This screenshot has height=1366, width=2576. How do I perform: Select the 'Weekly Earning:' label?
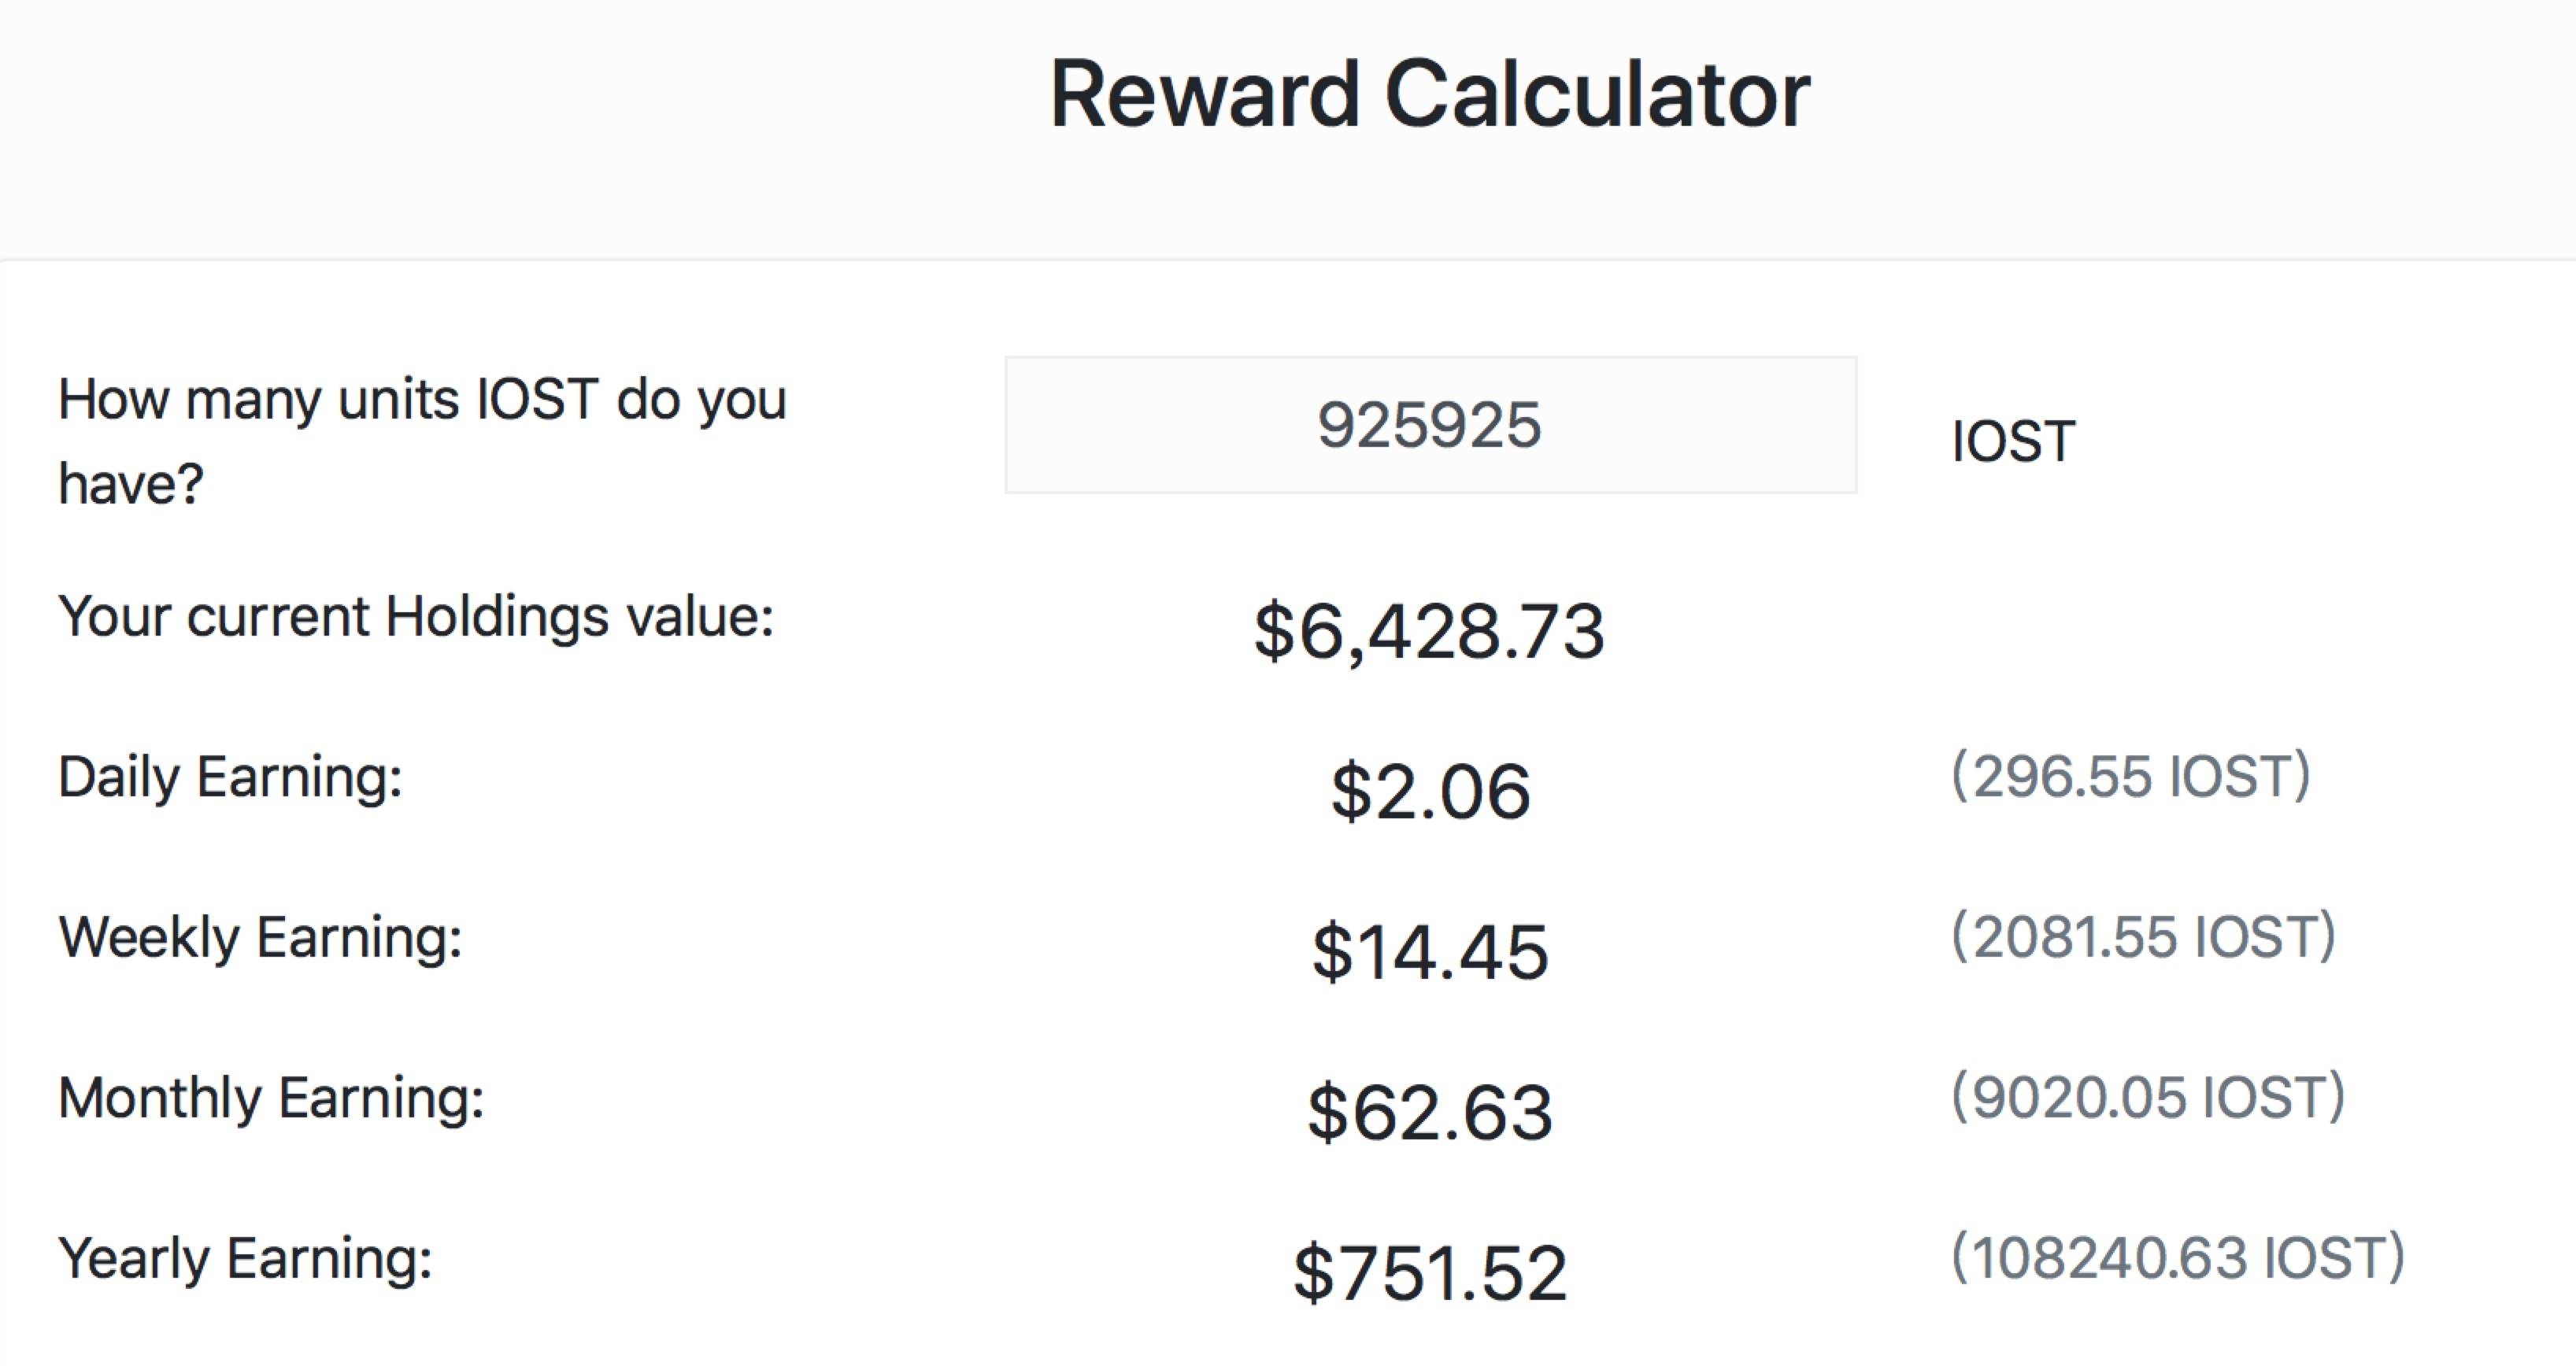coord(260,938)
